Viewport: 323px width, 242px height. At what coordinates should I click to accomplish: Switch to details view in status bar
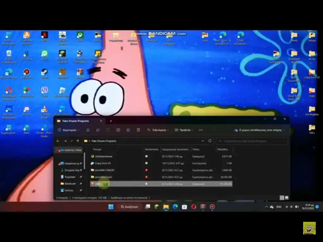pos(282,198)
